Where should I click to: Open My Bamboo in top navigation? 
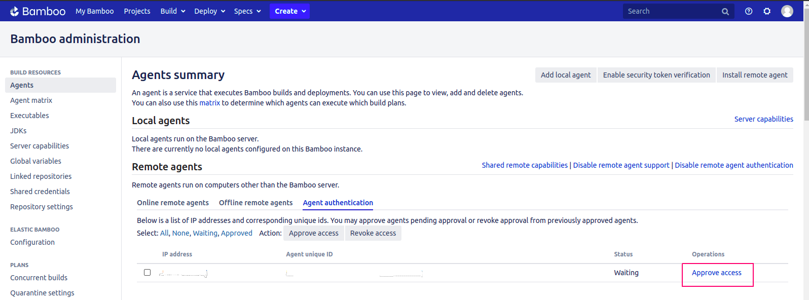[95, 11]
